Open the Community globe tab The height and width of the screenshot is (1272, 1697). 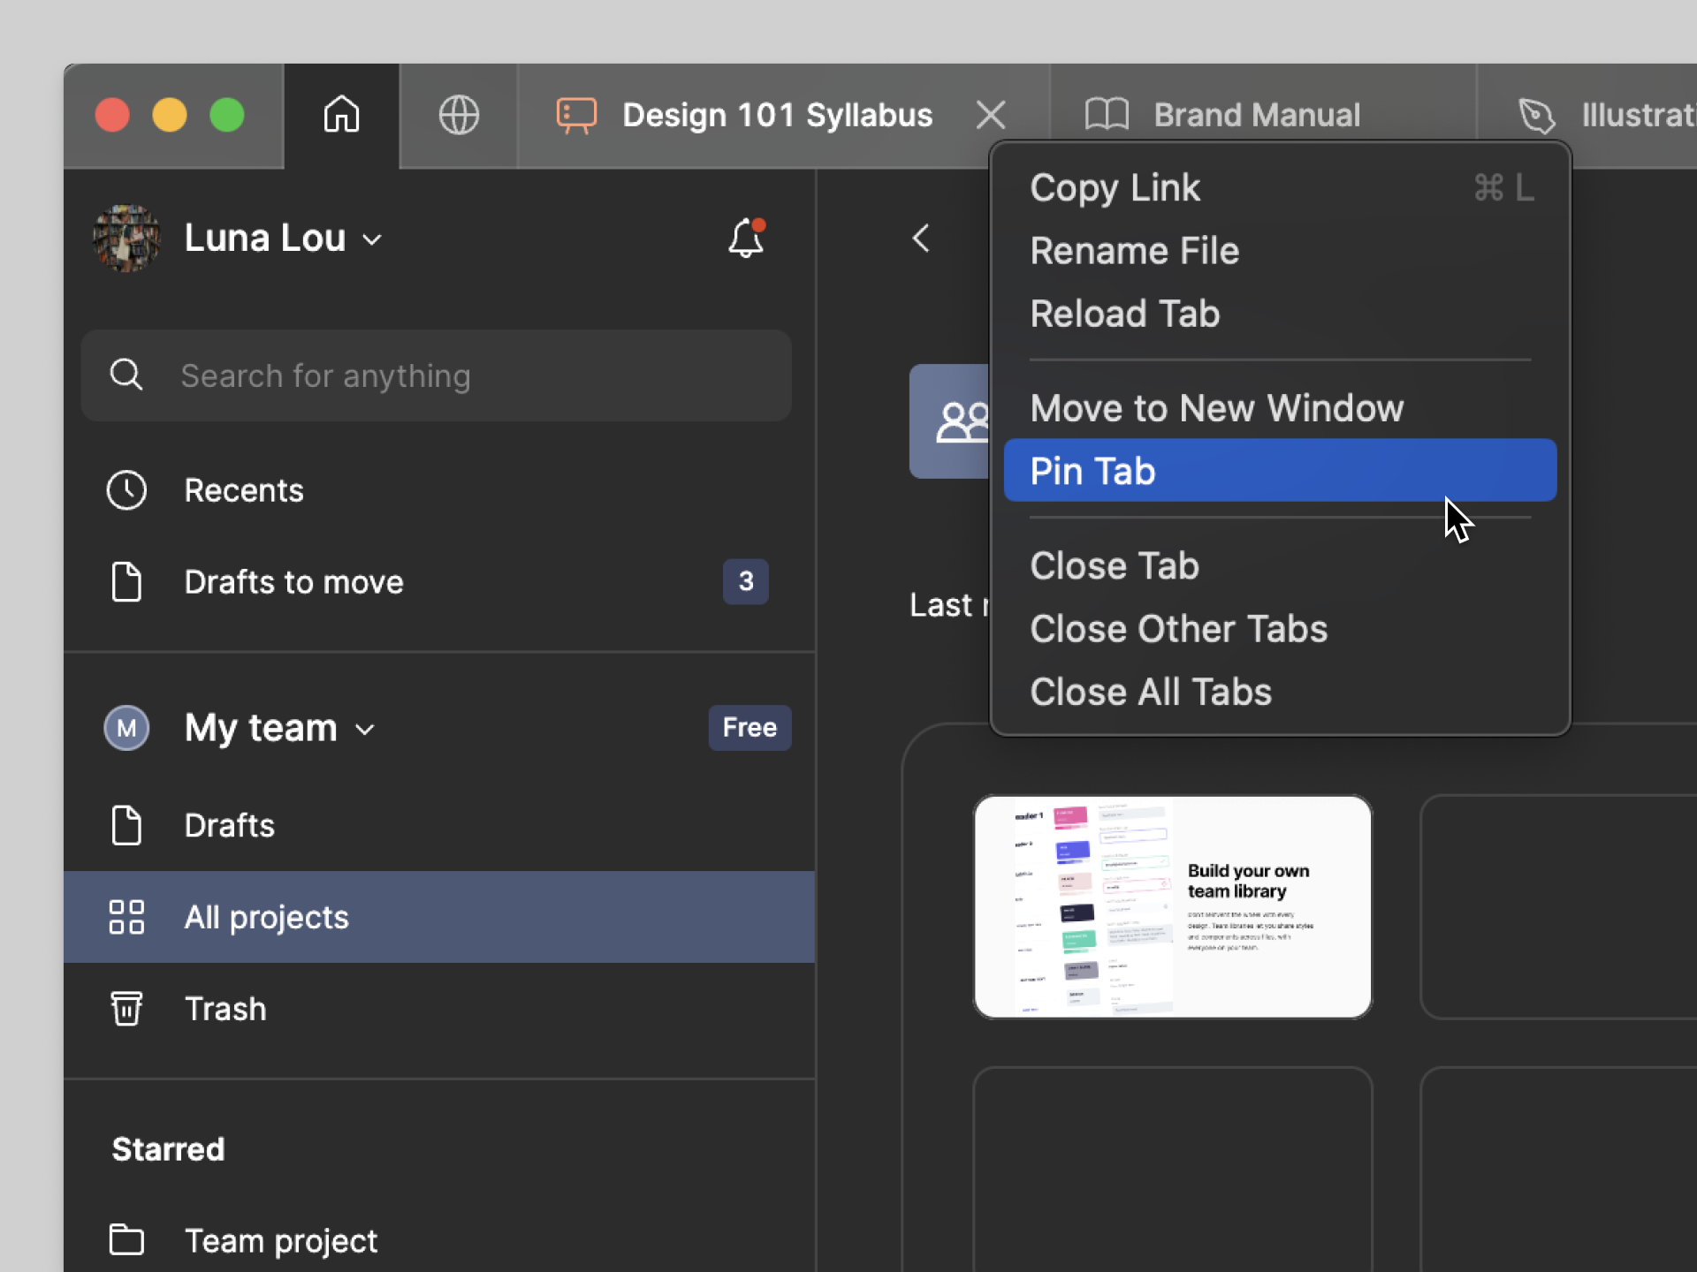459,115
